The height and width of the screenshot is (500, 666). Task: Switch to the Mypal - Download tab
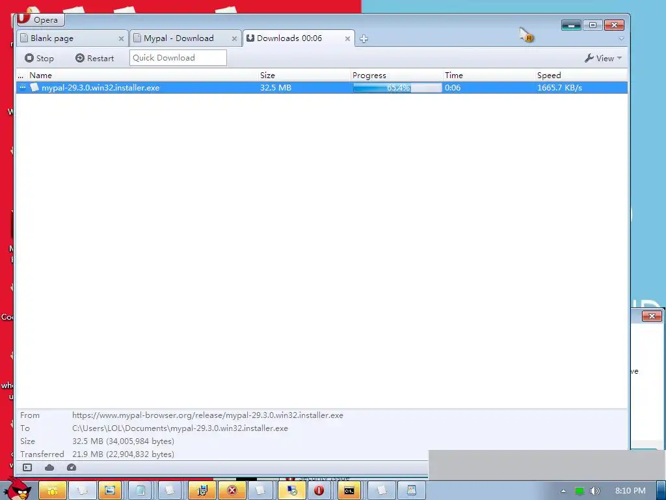pos(185,38)
